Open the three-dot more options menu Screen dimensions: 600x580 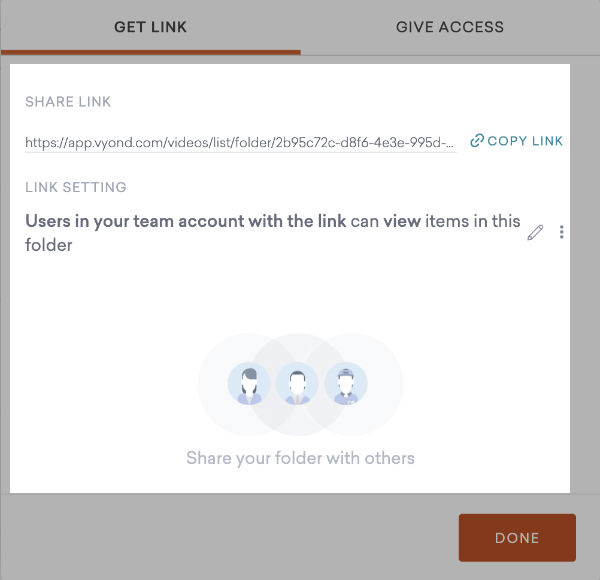click(561, 232)
